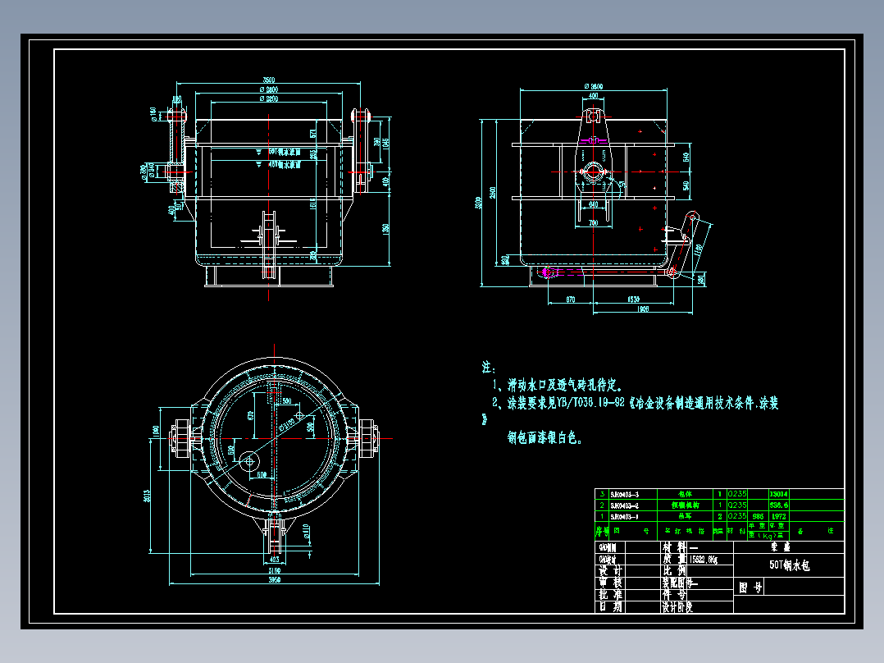884x663 pixels.
Task: Select drawing number SJK0403-3 in parts list
Action: pyautogui.click(x=625, y=494)
